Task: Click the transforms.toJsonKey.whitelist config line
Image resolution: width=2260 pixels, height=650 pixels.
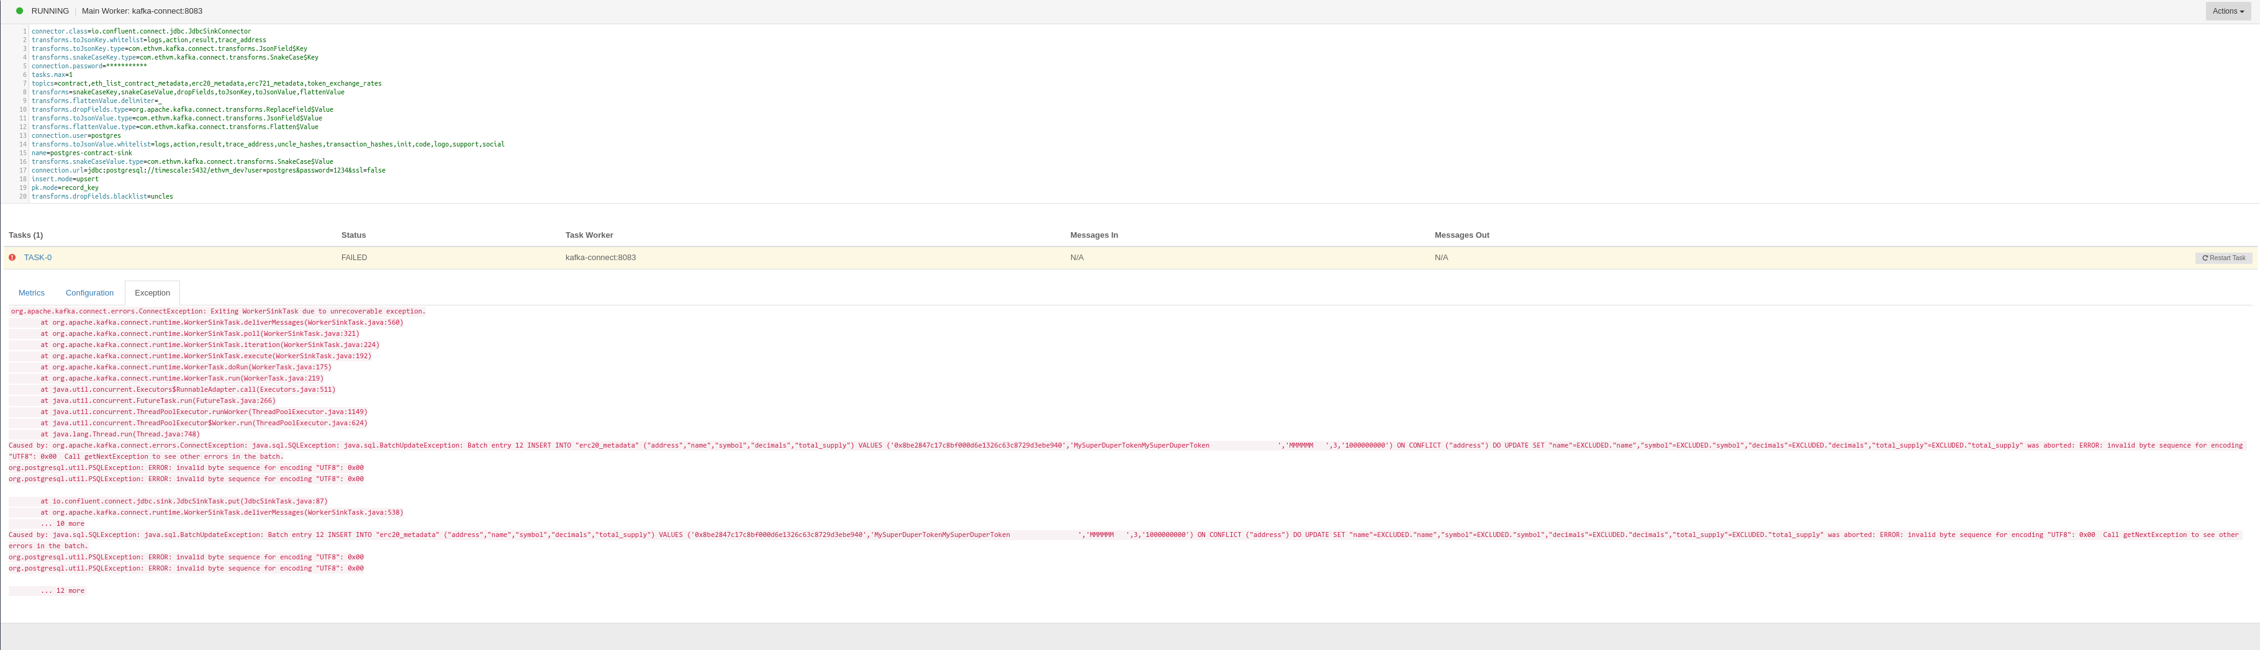Action: (x=149, y=40)
